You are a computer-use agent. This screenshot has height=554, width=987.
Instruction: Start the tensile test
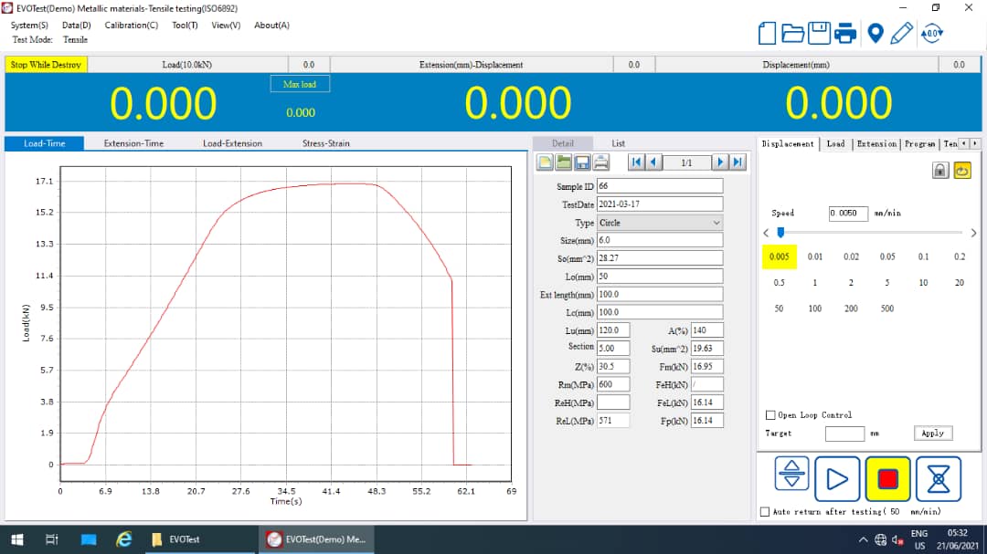pos(837,478)
